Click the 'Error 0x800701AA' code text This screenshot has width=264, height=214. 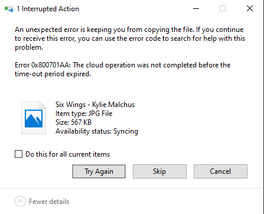coord(42,65)
